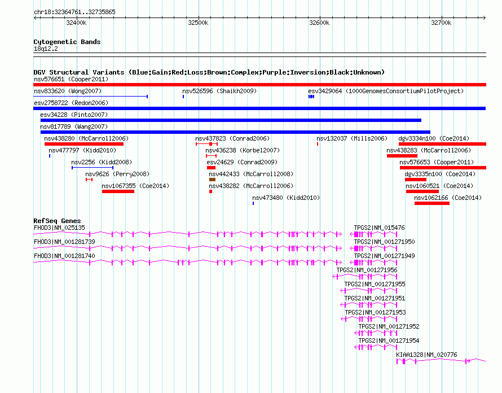Image resolution: width=502 pixels, height=393 pixels.
Task: Open dgv3334n100 (Coe2014) label
Action: pyautogui.click(x=434, y=138)
